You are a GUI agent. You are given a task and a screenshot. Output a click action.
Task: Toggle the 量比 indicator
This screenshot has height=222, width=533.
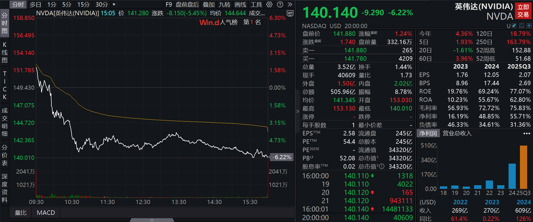click(x=21, y=213)
